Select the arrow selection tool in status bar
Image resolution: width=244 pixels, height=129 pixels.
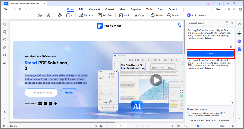[101, 126]
